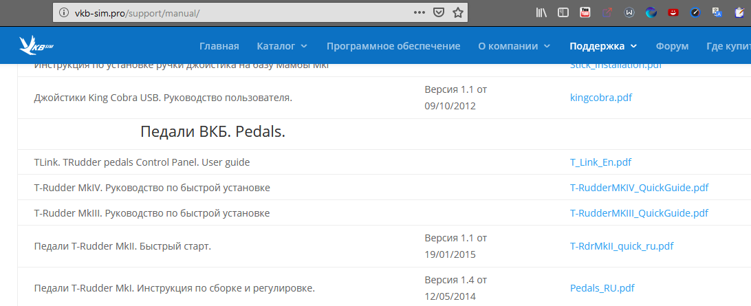Open the Форум navigation item
Viewport: 751px width, 306px height.
click(x=672, y=47)
